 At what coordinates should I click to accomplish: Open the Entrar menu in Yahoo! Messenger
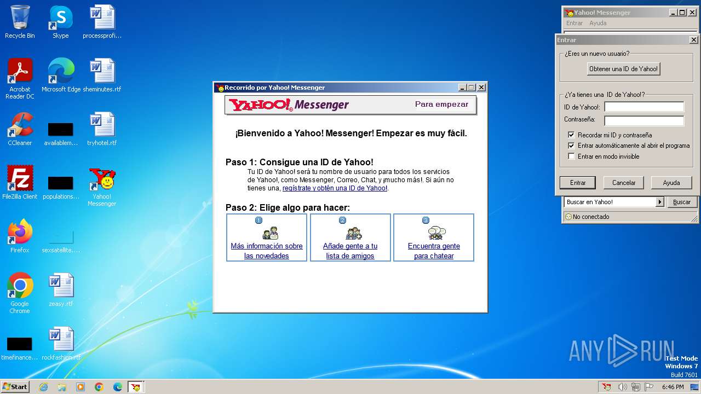click(x=574, y=23)
